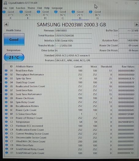Click status icon for Start/Stop Count
The width and height of the screenshot is (139, 161).
click(x=6, y=82)
